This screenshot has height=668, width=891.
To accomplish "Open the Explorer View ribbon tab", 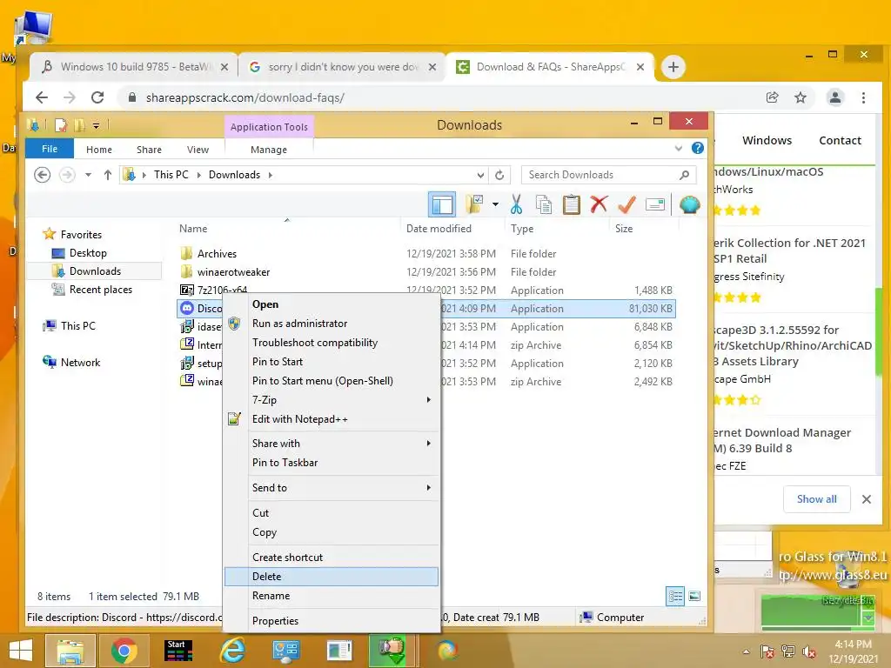I will click(x=198, y=150).
